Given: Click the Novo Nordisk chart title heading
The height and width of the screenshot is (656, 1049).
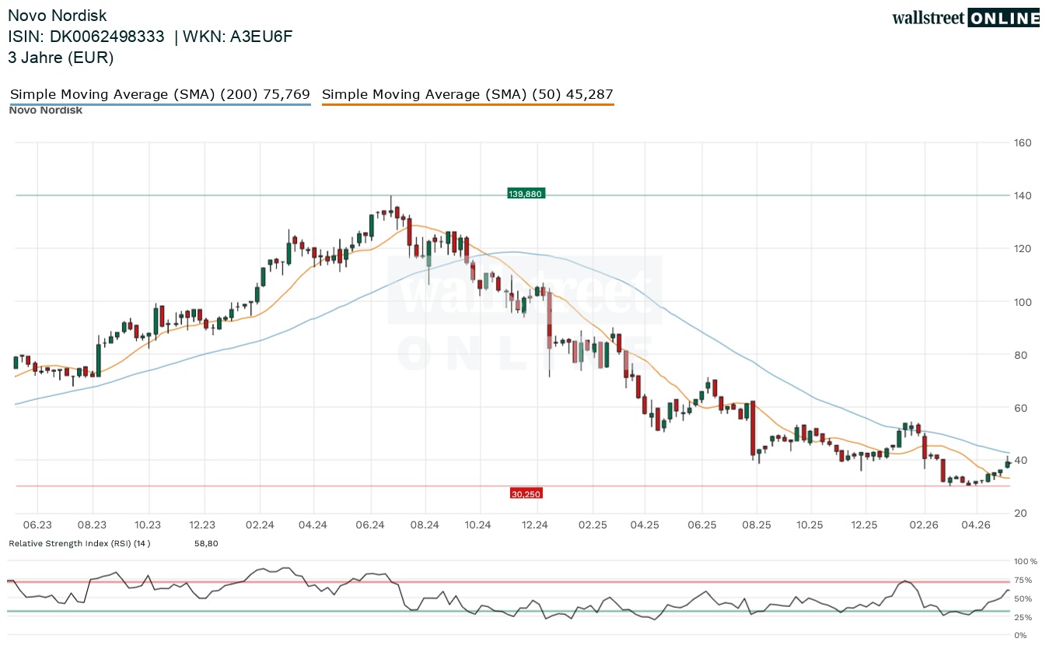Looking at the screenshot, I should click(x=58, y=16).
